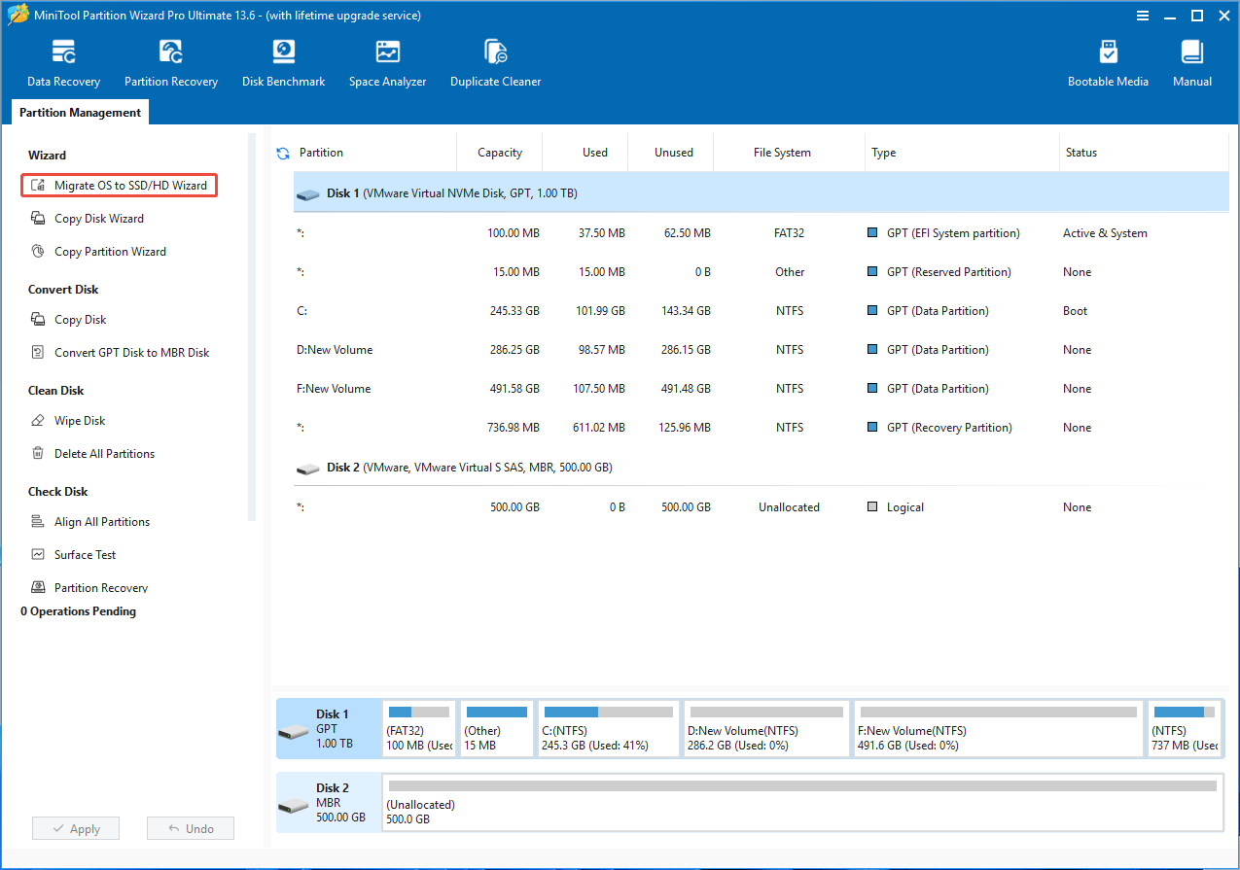Start the Space Analyzer
The height and width of the screenshot is (870, 1240).
pos(387,63)
